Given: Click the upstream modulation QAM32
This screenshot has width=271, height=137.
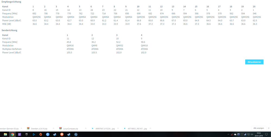Looking at the screenshot, I should pyautogui.click(x=120, y=45).
